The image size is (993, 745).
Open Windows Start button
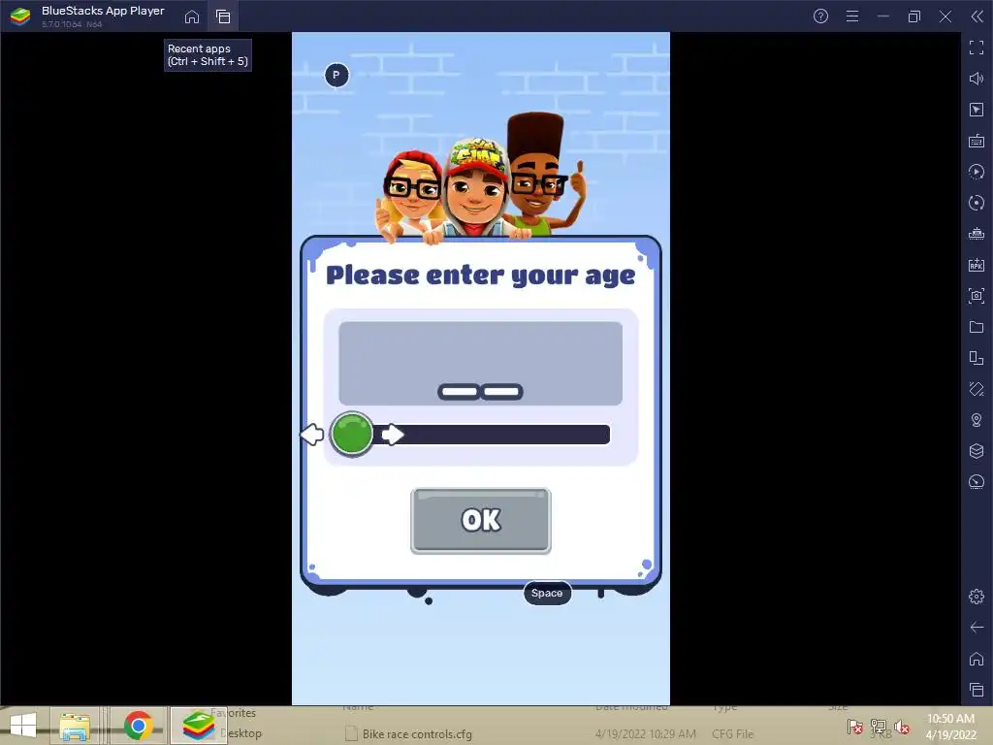23,726
